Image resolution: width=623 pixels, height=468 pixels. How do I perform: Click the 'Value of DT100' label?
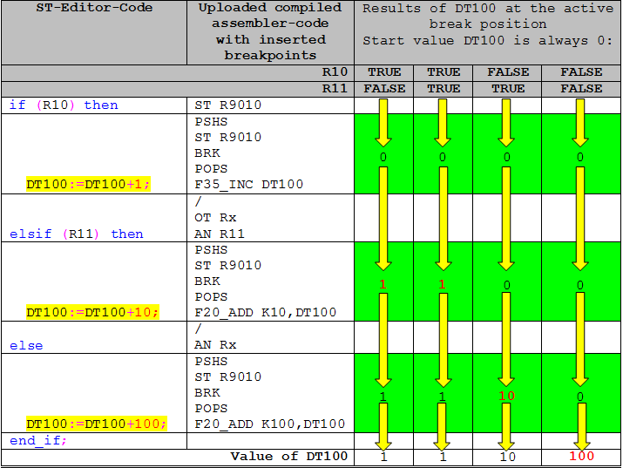pyautogui.click(x=289, y=457)
